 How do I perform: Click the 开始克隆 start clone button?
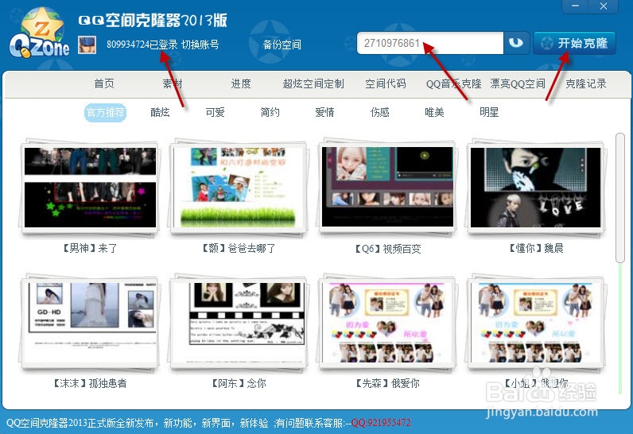tap(574, 43)
